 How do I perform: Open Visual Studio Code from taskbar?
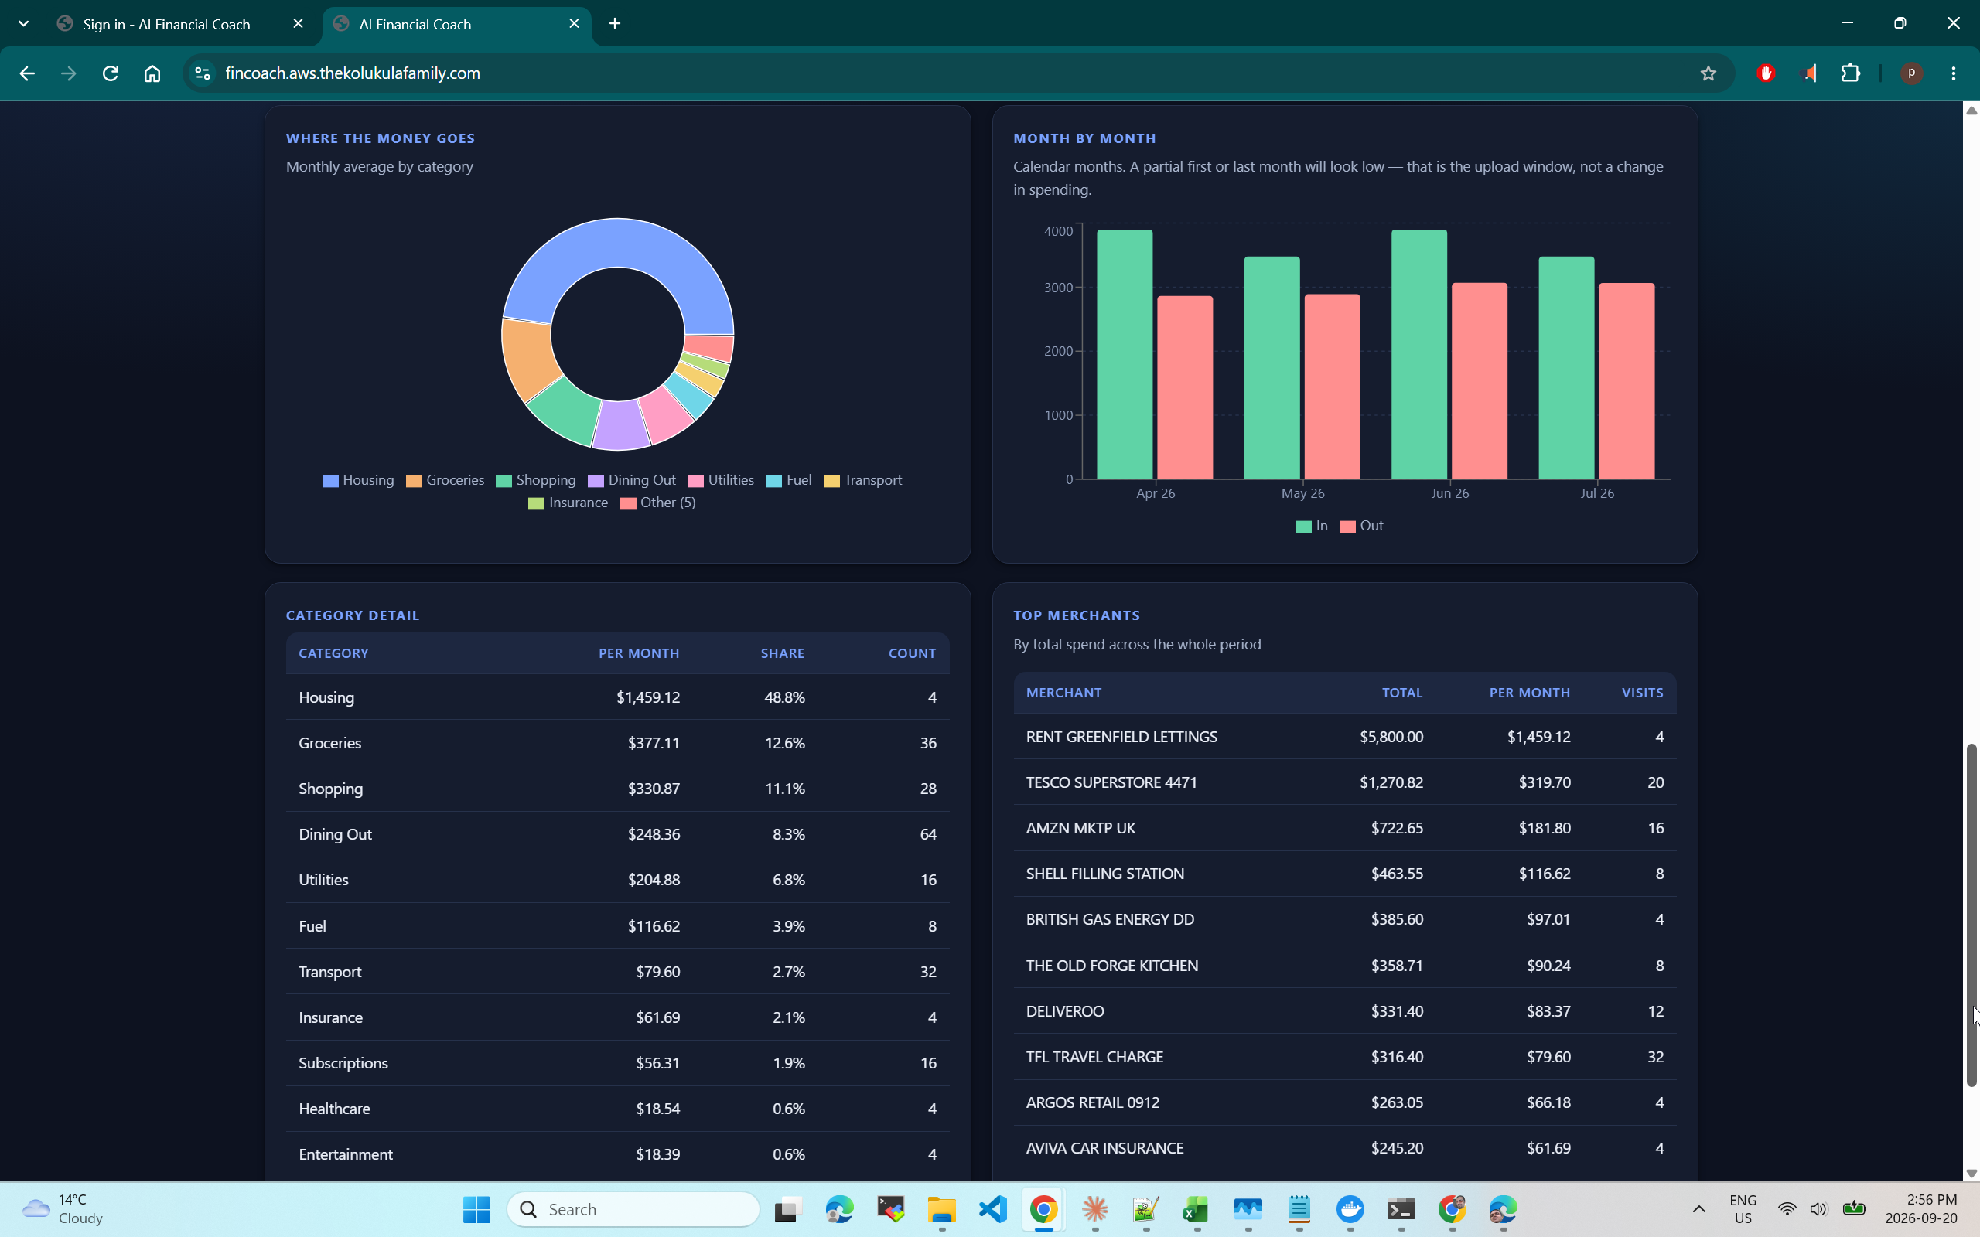click(992, 1209)
